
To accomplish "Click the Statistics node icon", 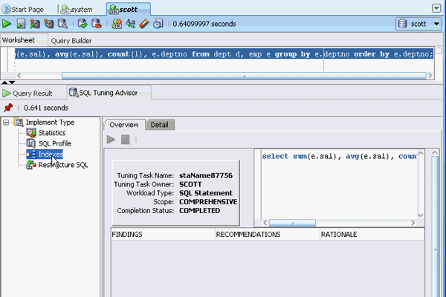I will pyautogui.click(x=31, y=133).
